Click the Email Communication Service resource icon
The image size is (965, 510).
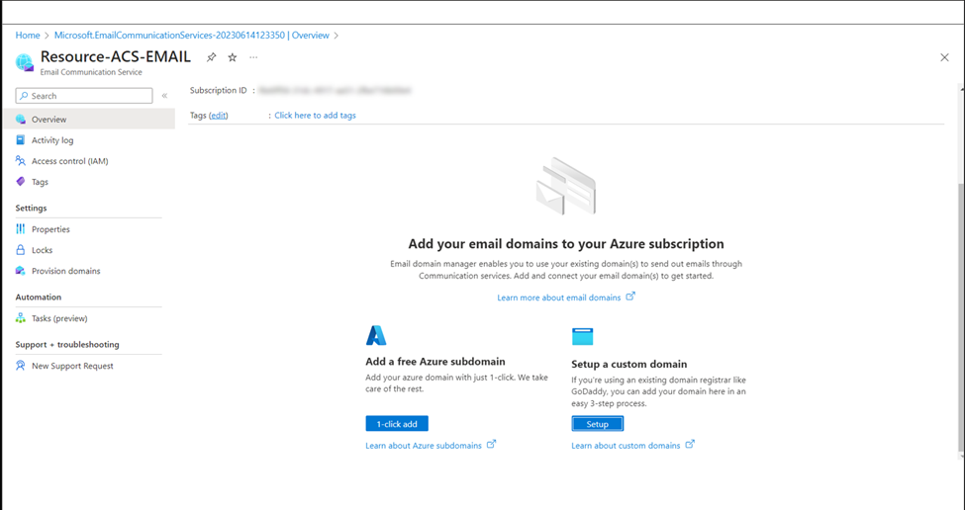tap(25, 62)
